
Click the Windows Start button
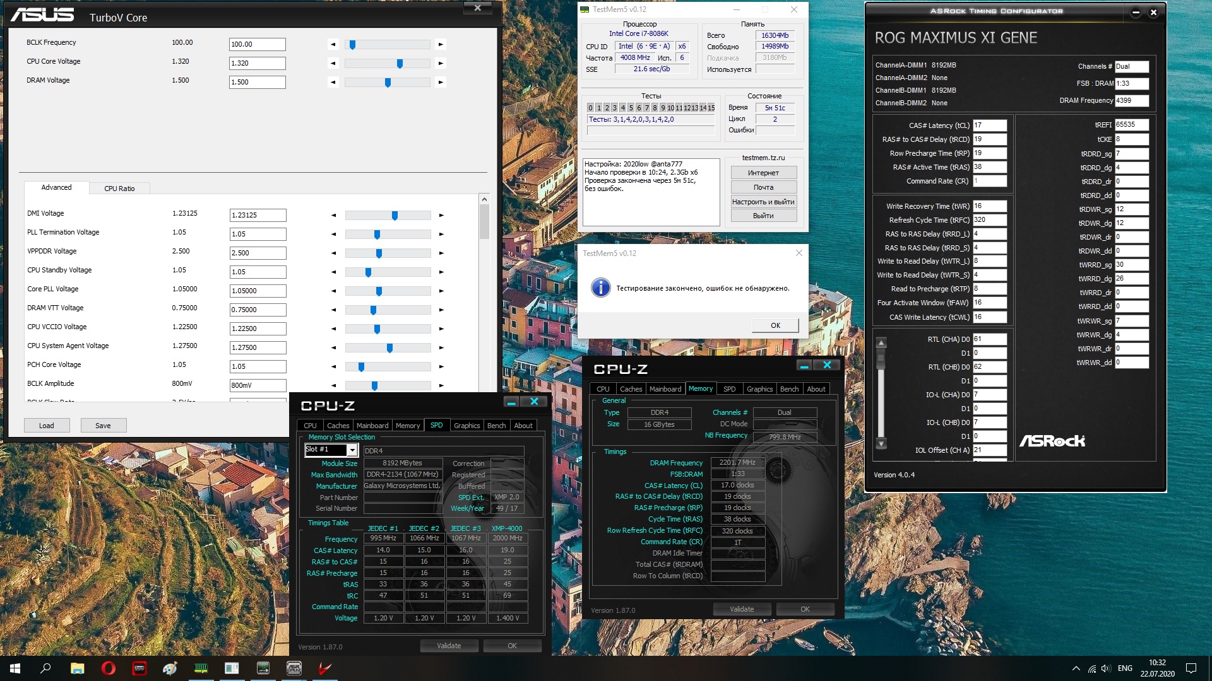[x=15, y=668]
